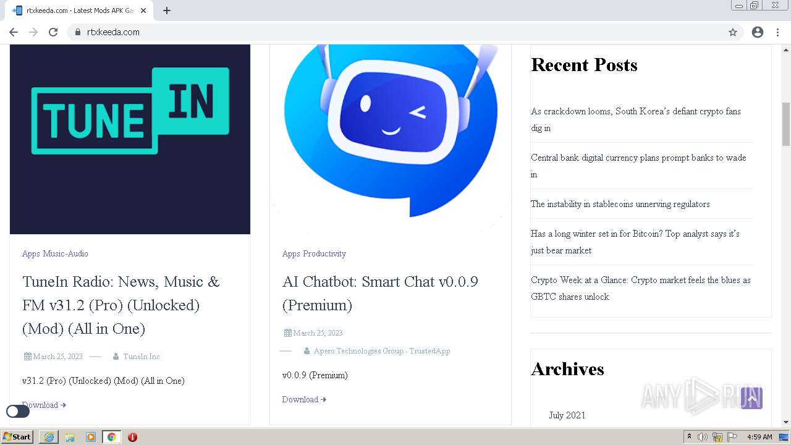Click the vertical scrollbar thumb
Screen dimensions: 791x445
pos(786,124)
